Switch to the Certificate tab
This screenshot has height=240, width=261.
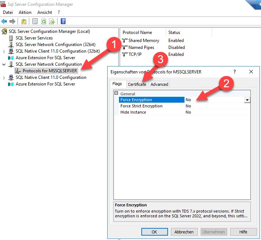pyautogui.click(x=137, y=84)
